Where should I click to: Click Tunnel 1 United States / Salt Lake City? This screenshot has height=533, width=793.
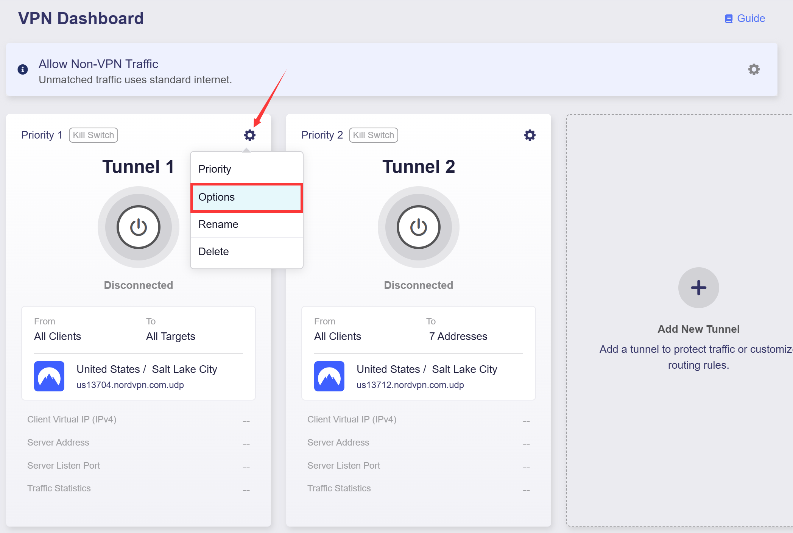coord(147,369)
